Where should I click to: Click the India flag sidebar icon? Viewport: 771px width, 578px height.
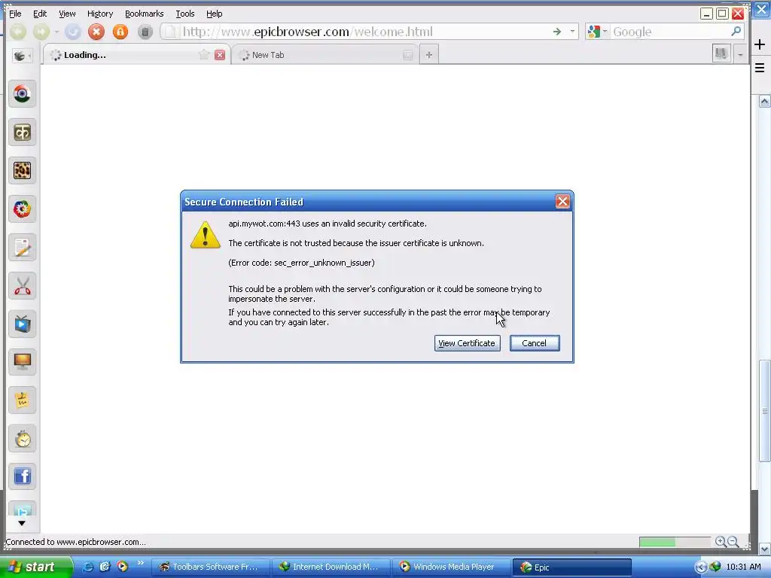(22, 94)
